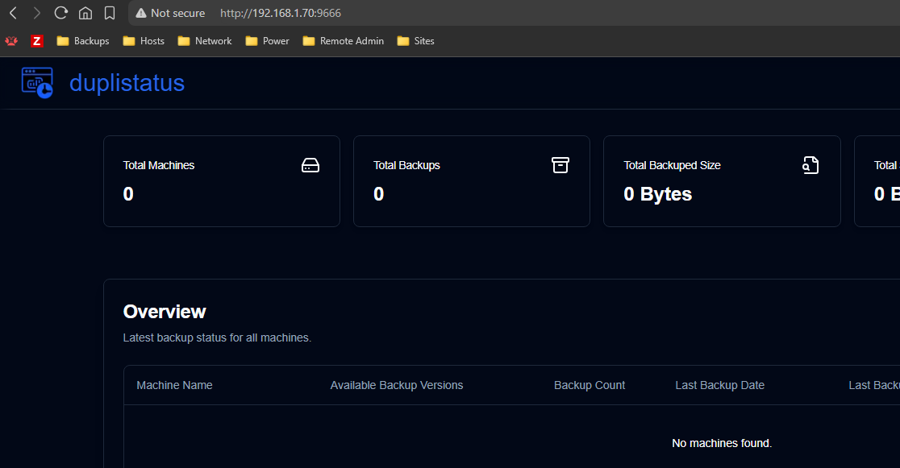Click the browser back arrow
This screenshot has width=900, height=468.
click(13, 13)
